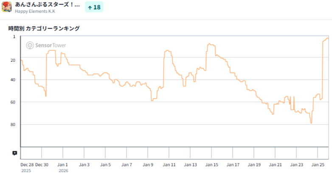Click the rank 1 y-axis label
The image size is (332, 175).
point(14,37)
